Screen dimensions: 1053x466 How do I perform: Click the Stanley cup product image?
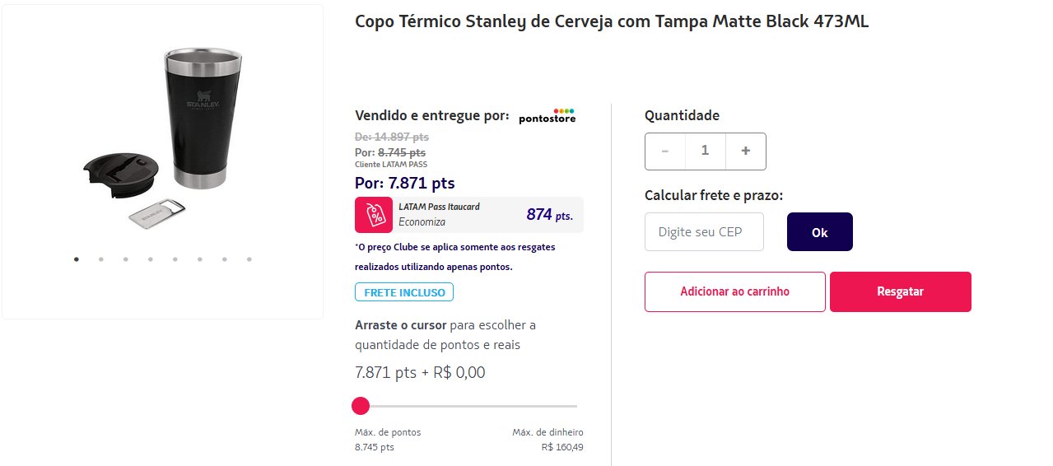[x=164, y=134]
